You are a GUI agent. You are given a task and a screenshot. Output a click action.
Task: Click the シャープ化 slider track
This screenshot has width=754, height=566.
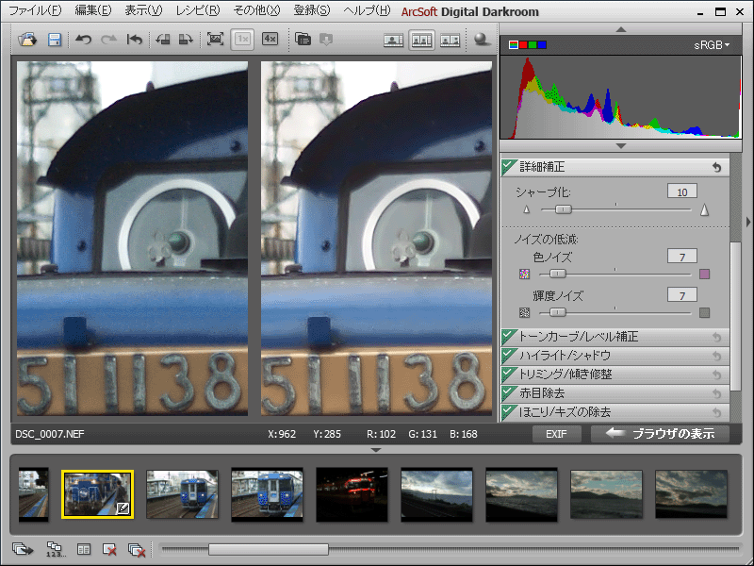pyautogui.click(x=622, y=209)
